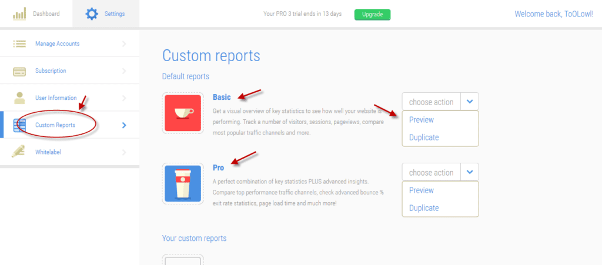The image size is (602, 265).
Task: Click the Subscription row chevron
Action: coord(123,71)
